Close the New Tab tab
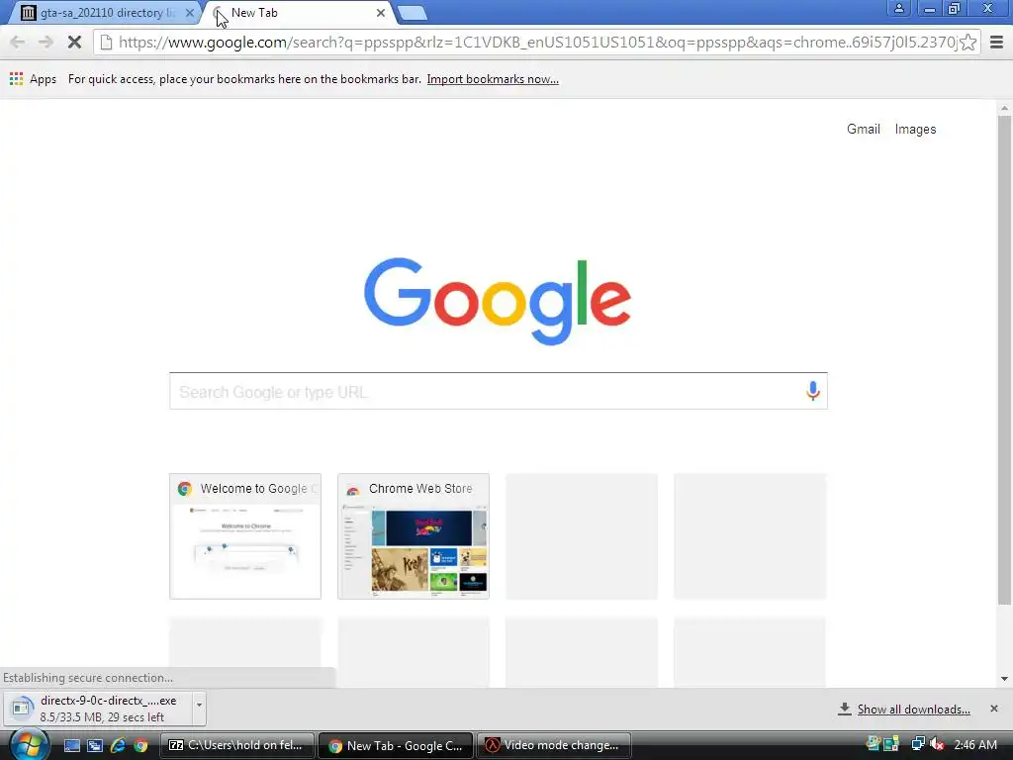This screenshot has height=760, width=1013. coord(381,13)
